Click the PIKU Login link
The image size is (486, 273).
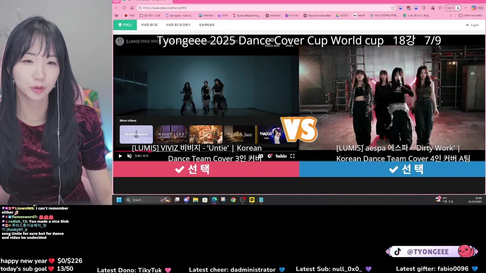pyautogui.click(x=472, y=25)
